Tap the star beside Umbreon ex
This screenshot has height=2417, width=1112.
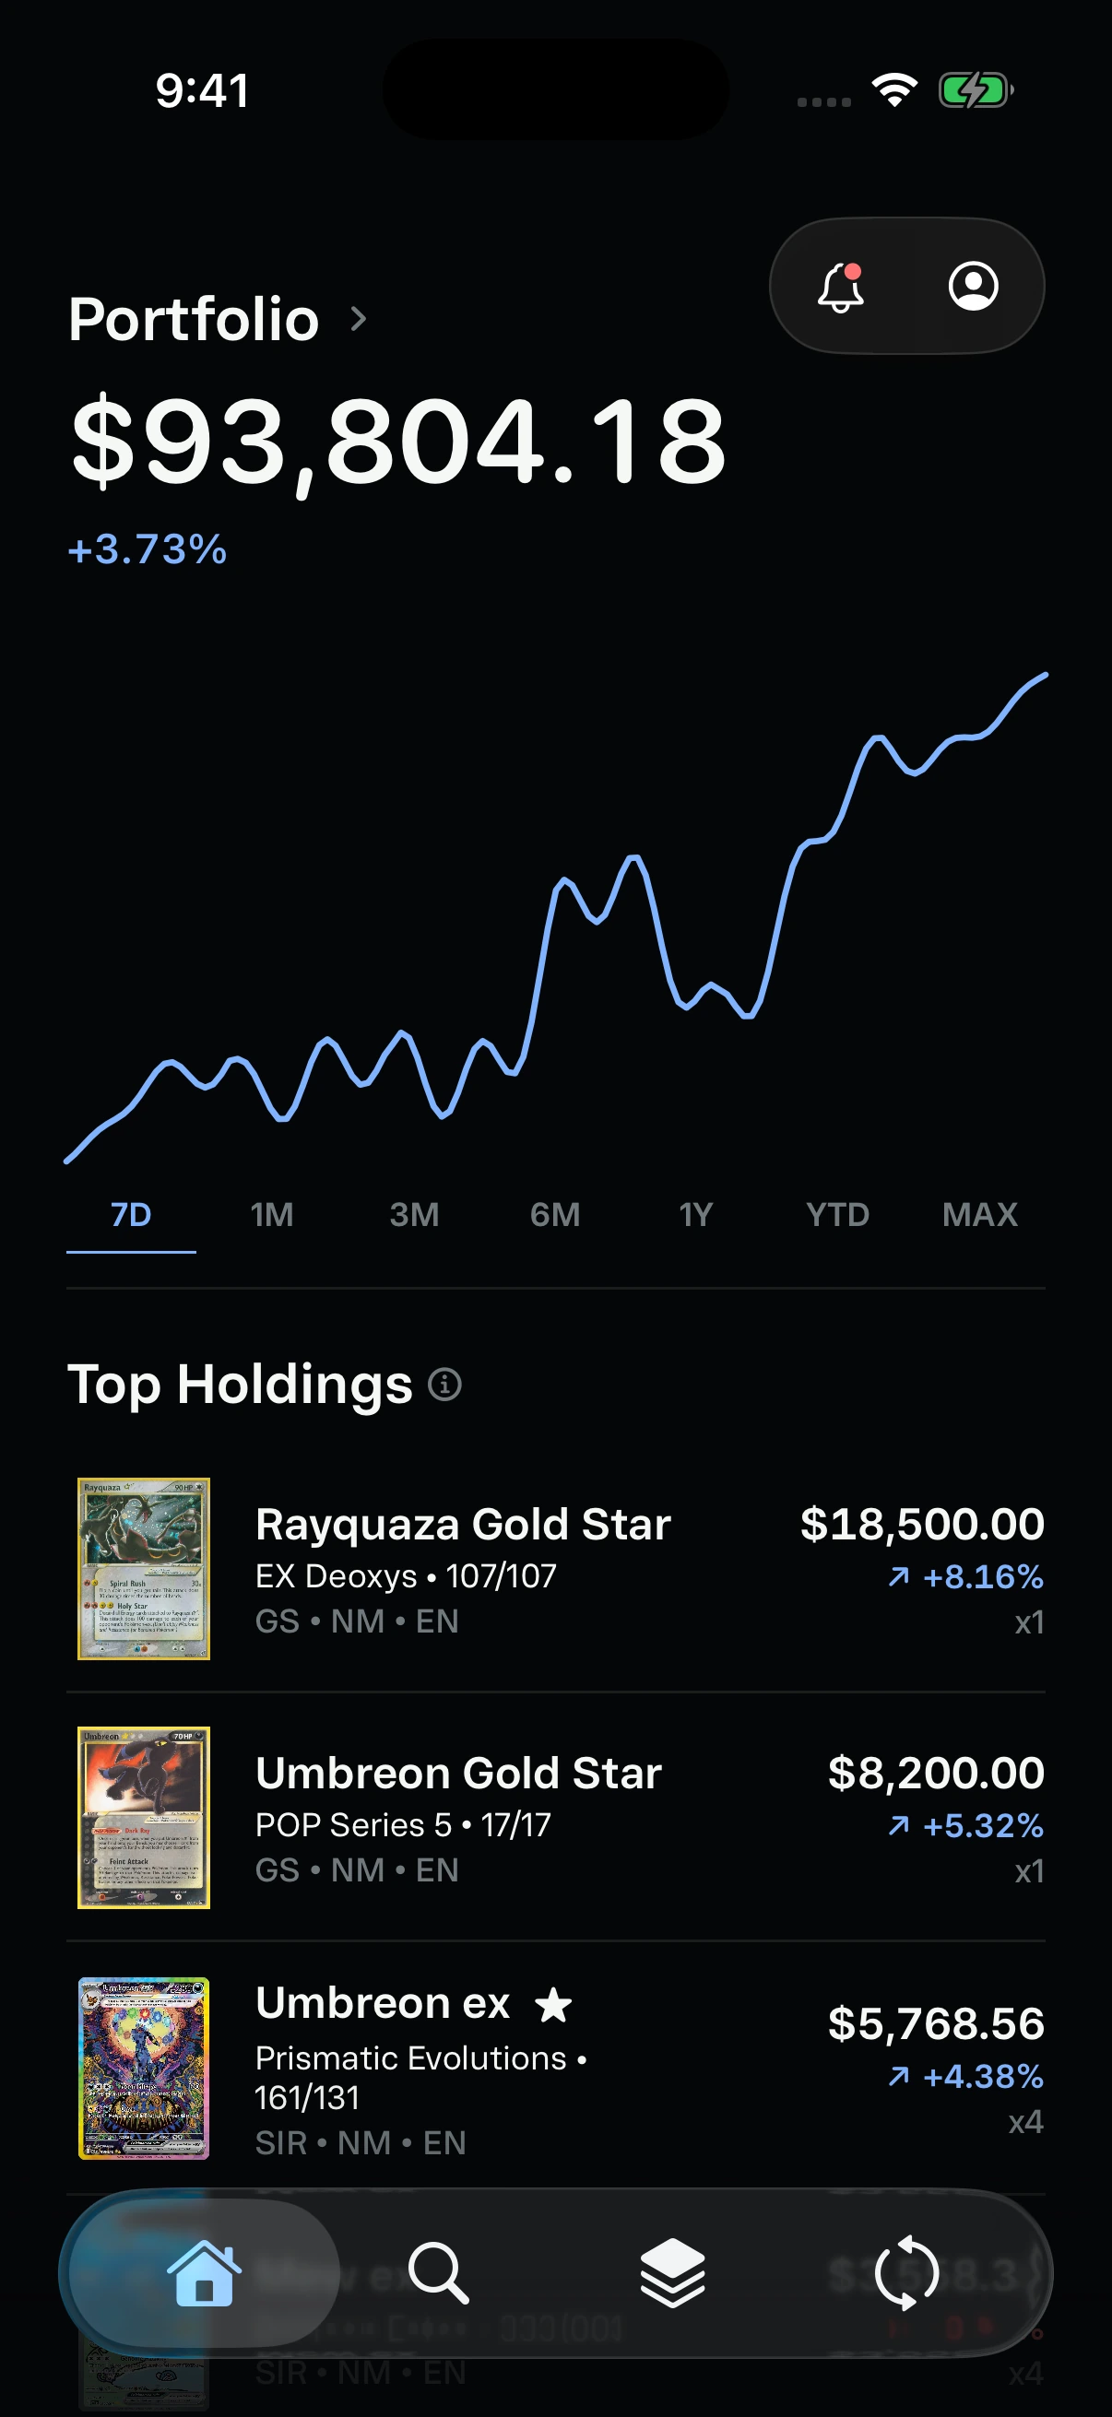click(553, 2004)
